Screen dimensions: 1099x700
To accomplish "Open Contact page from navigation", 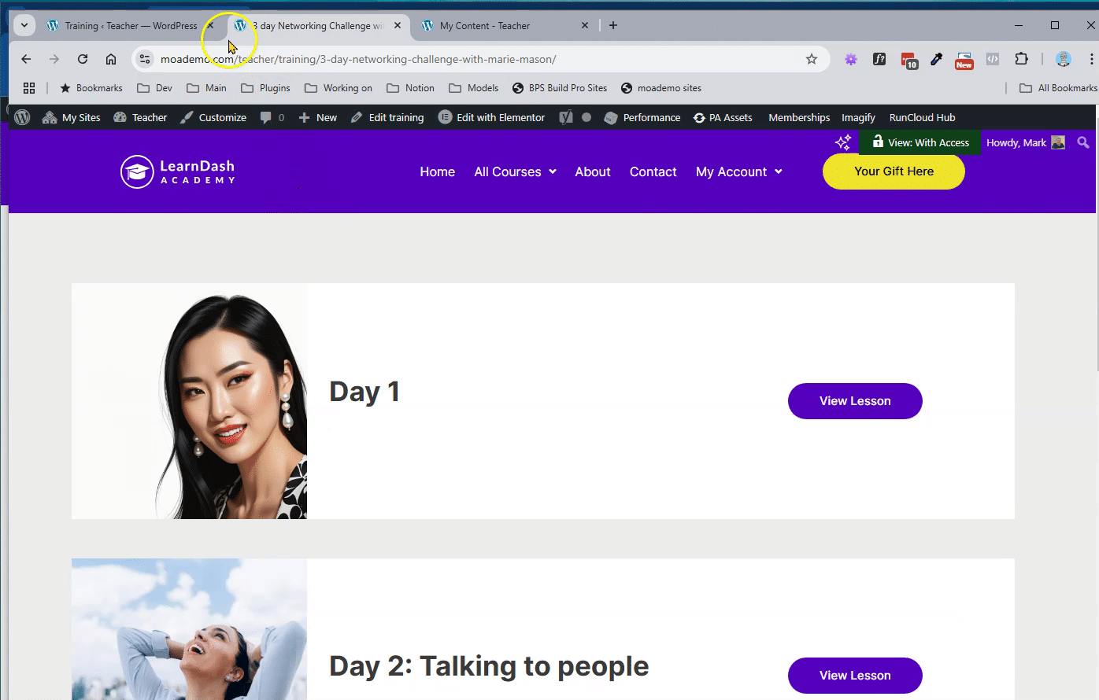I will [653, 171].
